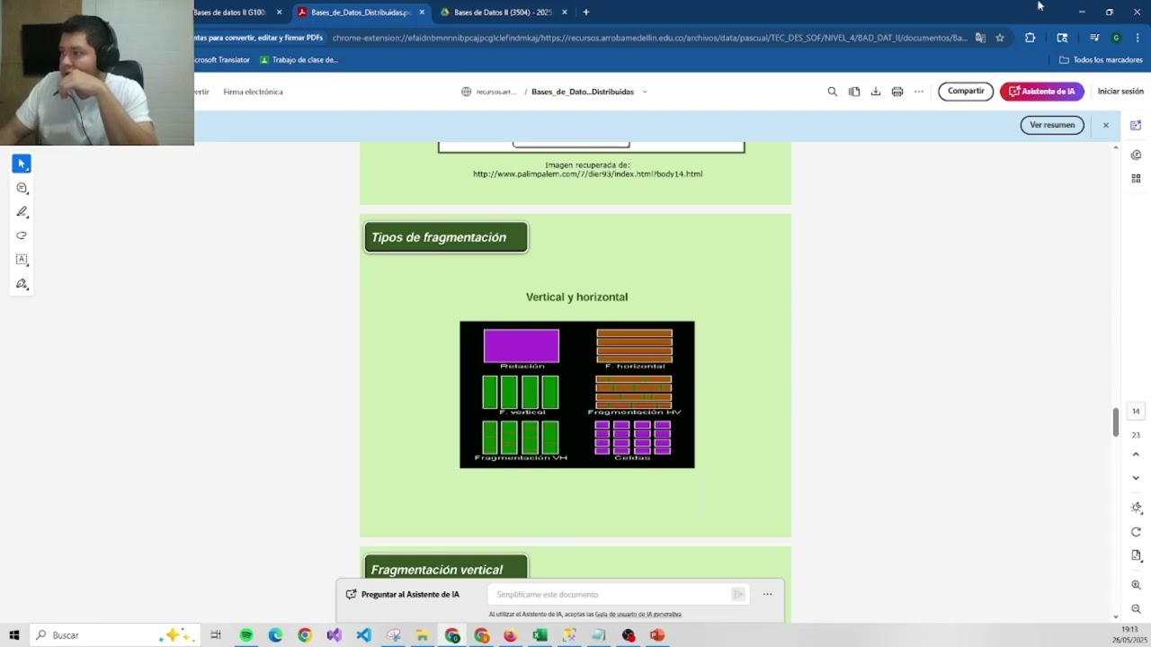The width and height of the screenshot is (1151, 647).
Task: Select the comment tool below the arrow tool
Action: point(22,188)
